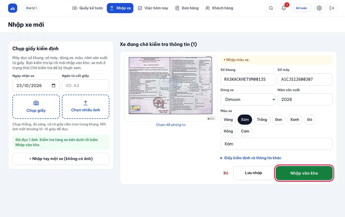Open notifications bell icon

[x=284, y=8]
